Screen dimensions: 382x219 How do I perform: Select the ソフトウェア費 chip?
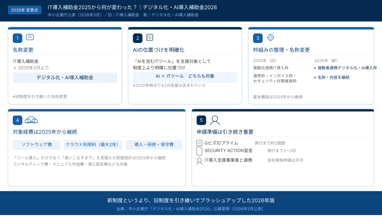(x=37, y=145)
